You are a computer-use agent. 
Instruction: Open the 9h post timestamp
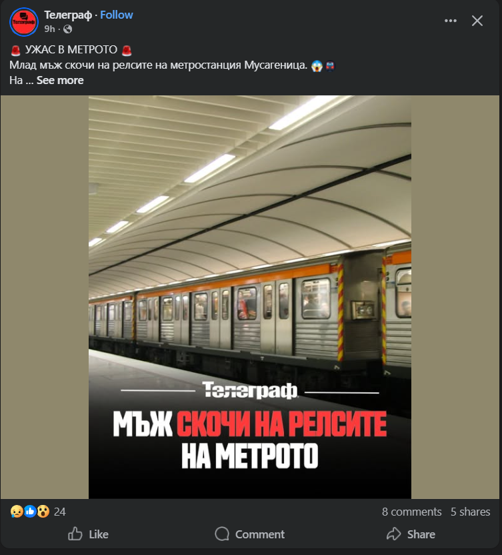[49, 29]
